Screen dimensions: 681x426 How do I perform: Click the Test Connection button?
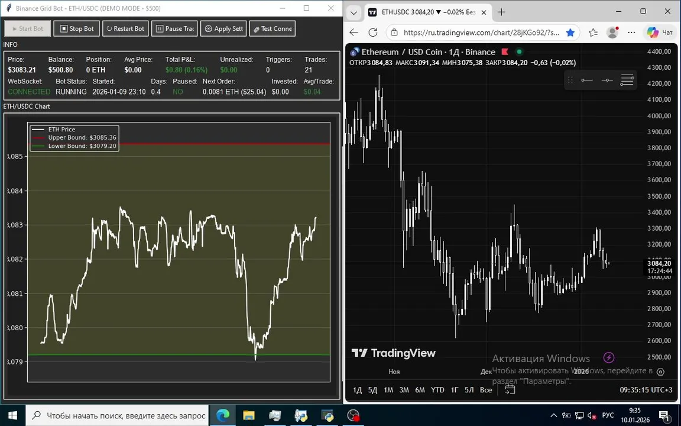pos(273,28)
